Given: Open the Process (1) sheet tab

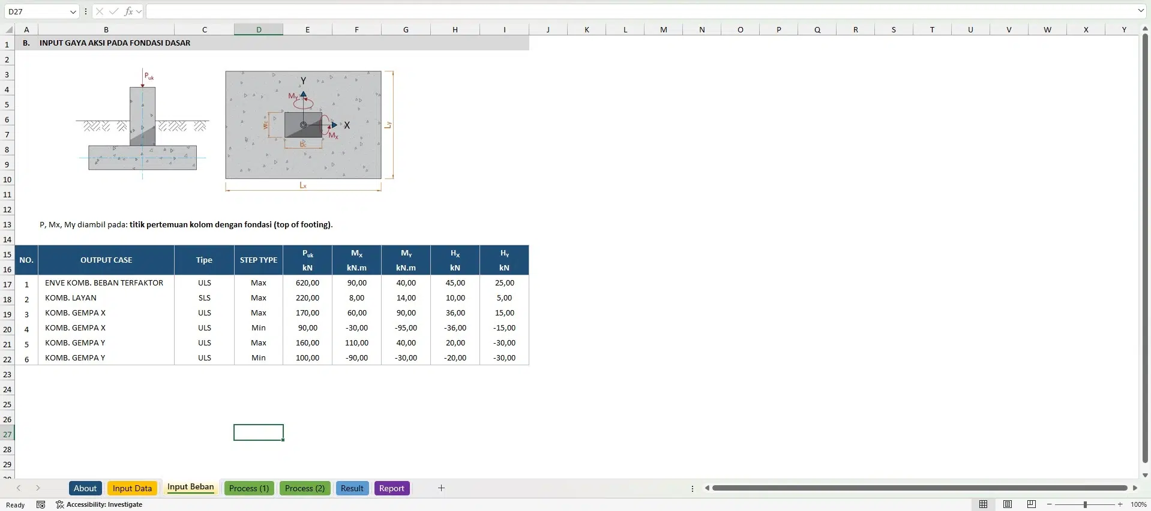Looking at the screenshot, I should (249, 488).
